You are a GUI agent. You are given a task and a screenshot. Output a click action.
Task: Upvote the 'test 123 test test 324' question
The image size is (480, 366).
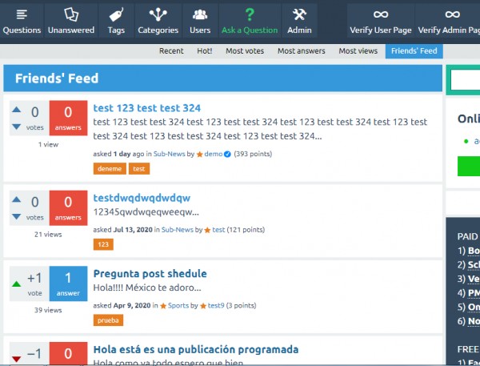tap(17, 110)
